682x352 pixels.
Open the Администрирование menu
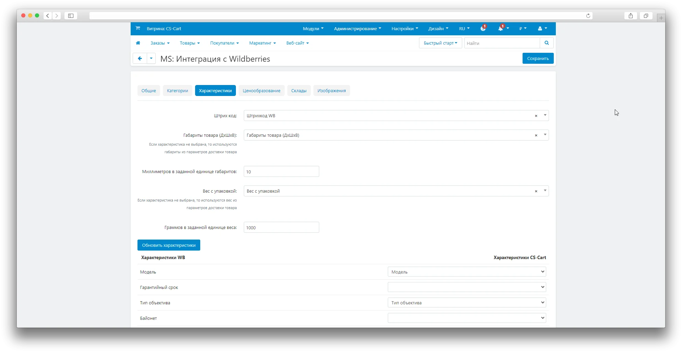(x=358, y=28)
